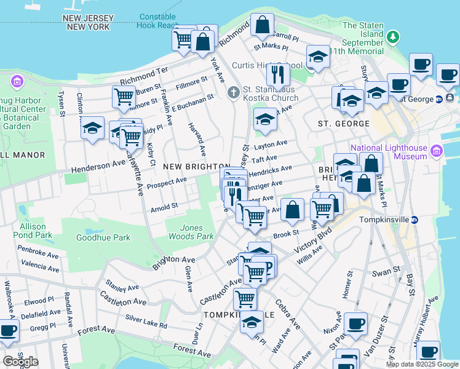
Task: Click the NEW BRIGHTON neighborhood label
Action: [197, 167]
